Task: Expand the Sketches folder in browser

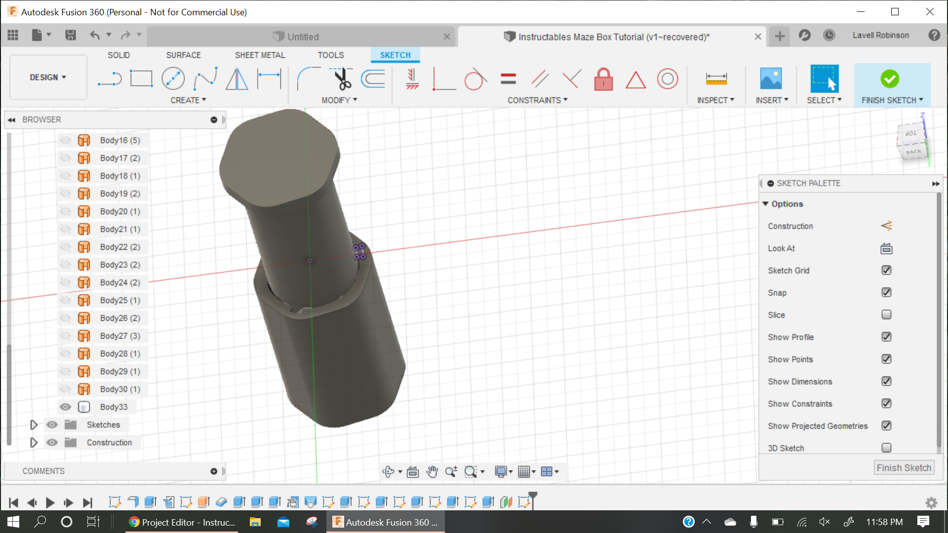Action: 34,424
